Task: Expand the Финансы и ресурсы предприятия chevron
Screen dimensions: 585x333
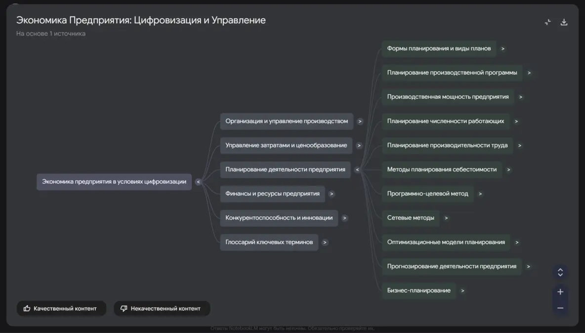Action: coord(332,194)
